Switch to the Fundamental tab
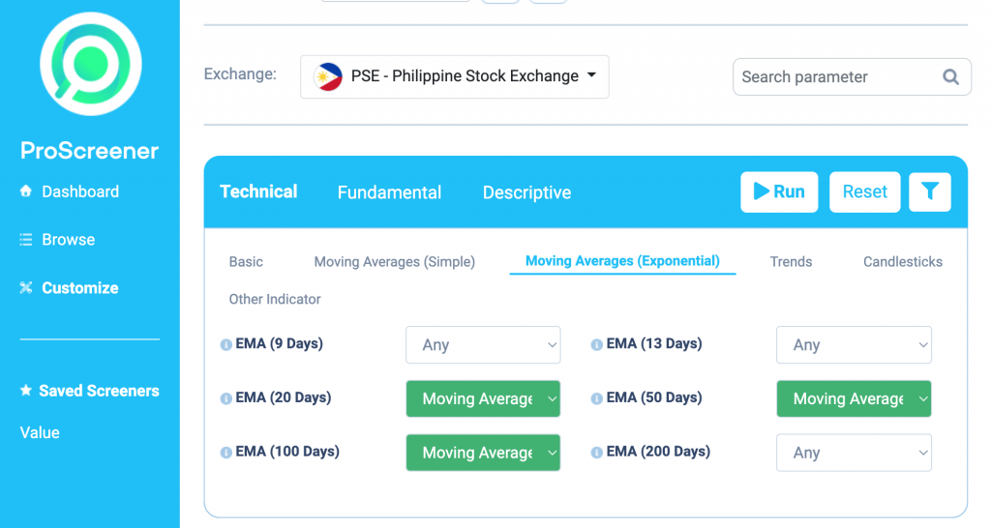The height and width of the screenshot is (528, 991). 389,192
